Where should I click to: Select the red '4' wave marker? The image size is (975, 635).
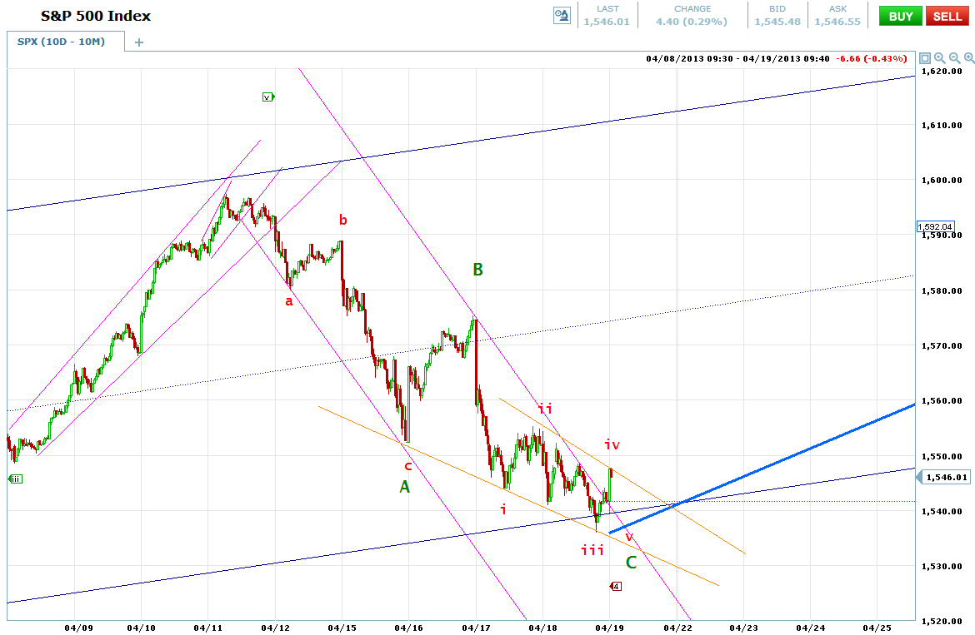616,586
